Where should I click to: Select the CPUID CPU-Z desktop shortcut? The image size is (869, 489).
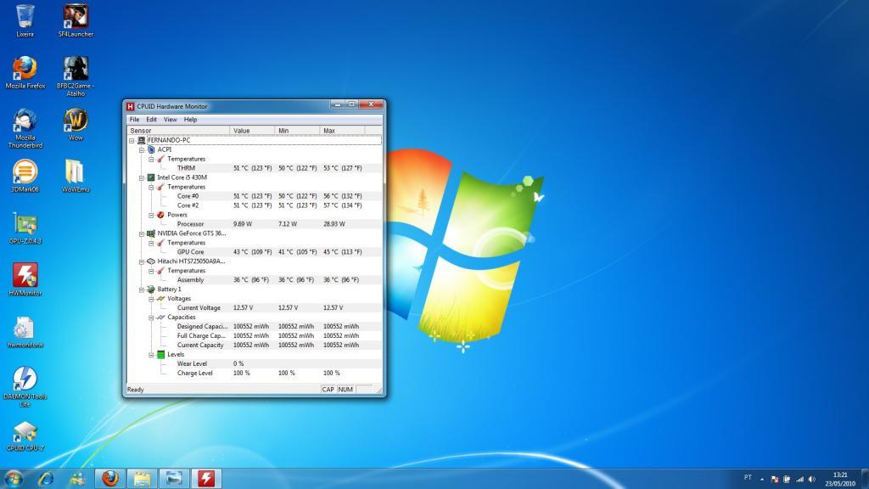click(x=25, y=436)
